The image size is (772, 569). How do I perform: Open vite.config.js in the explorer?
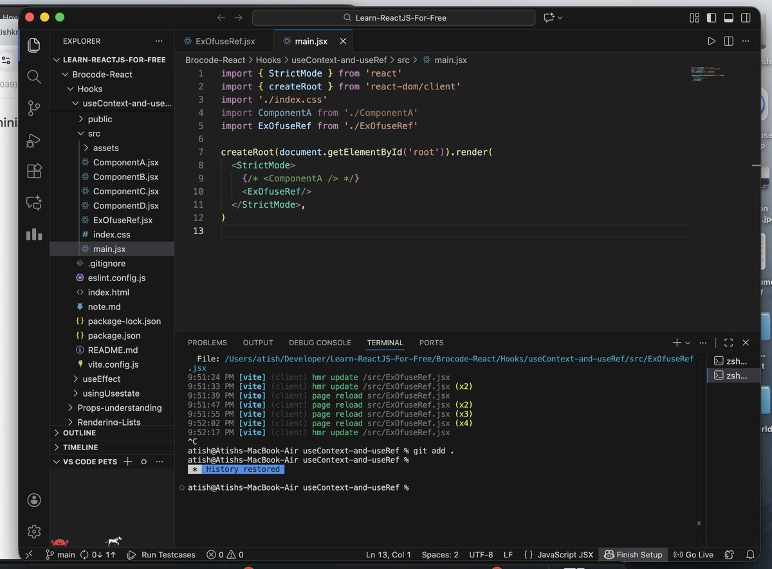(113, 365)
